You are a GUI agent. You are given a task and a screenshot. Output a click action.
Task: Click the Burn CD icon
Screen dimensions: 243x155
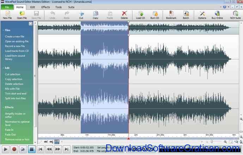[x=155, y=15]
